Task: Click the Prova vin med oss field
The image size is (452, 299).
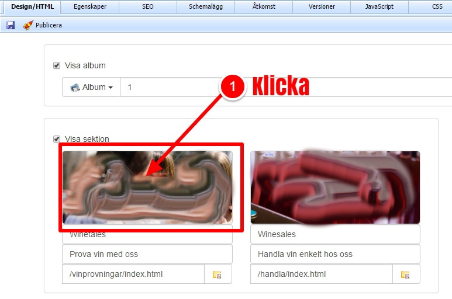Action: (147, 254)
